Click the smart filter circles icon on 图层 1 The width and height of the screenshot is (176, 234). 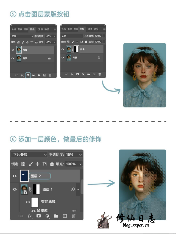pyautogui.click(x=73, y=189)
